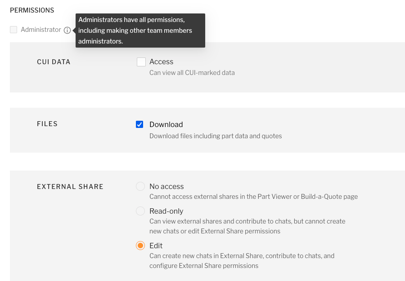405x281 pixels.
Task: Enable CUI Data Access checkbox
Action: [141, 62]
